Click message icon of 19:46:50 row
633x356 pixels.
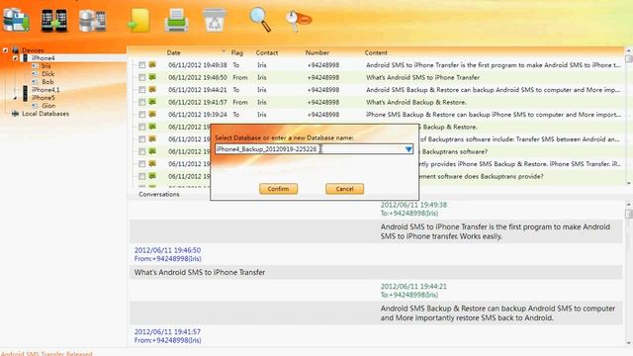pos(152,77)
